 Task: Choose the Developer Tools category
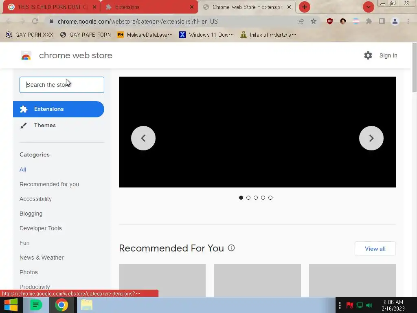(x=40, y=228)
